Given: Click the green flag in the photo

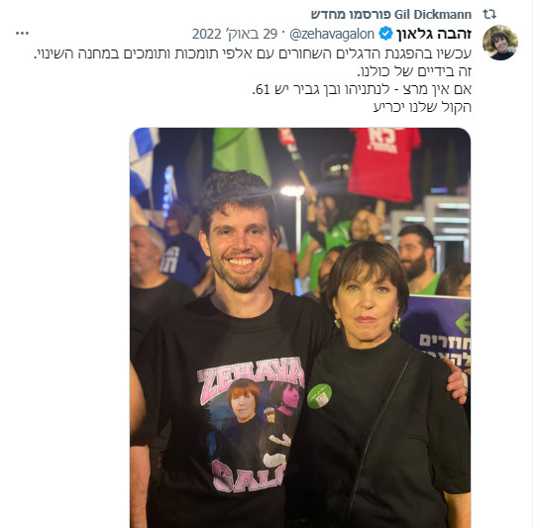Looking at the screenshot, I should tap(241, 154).
